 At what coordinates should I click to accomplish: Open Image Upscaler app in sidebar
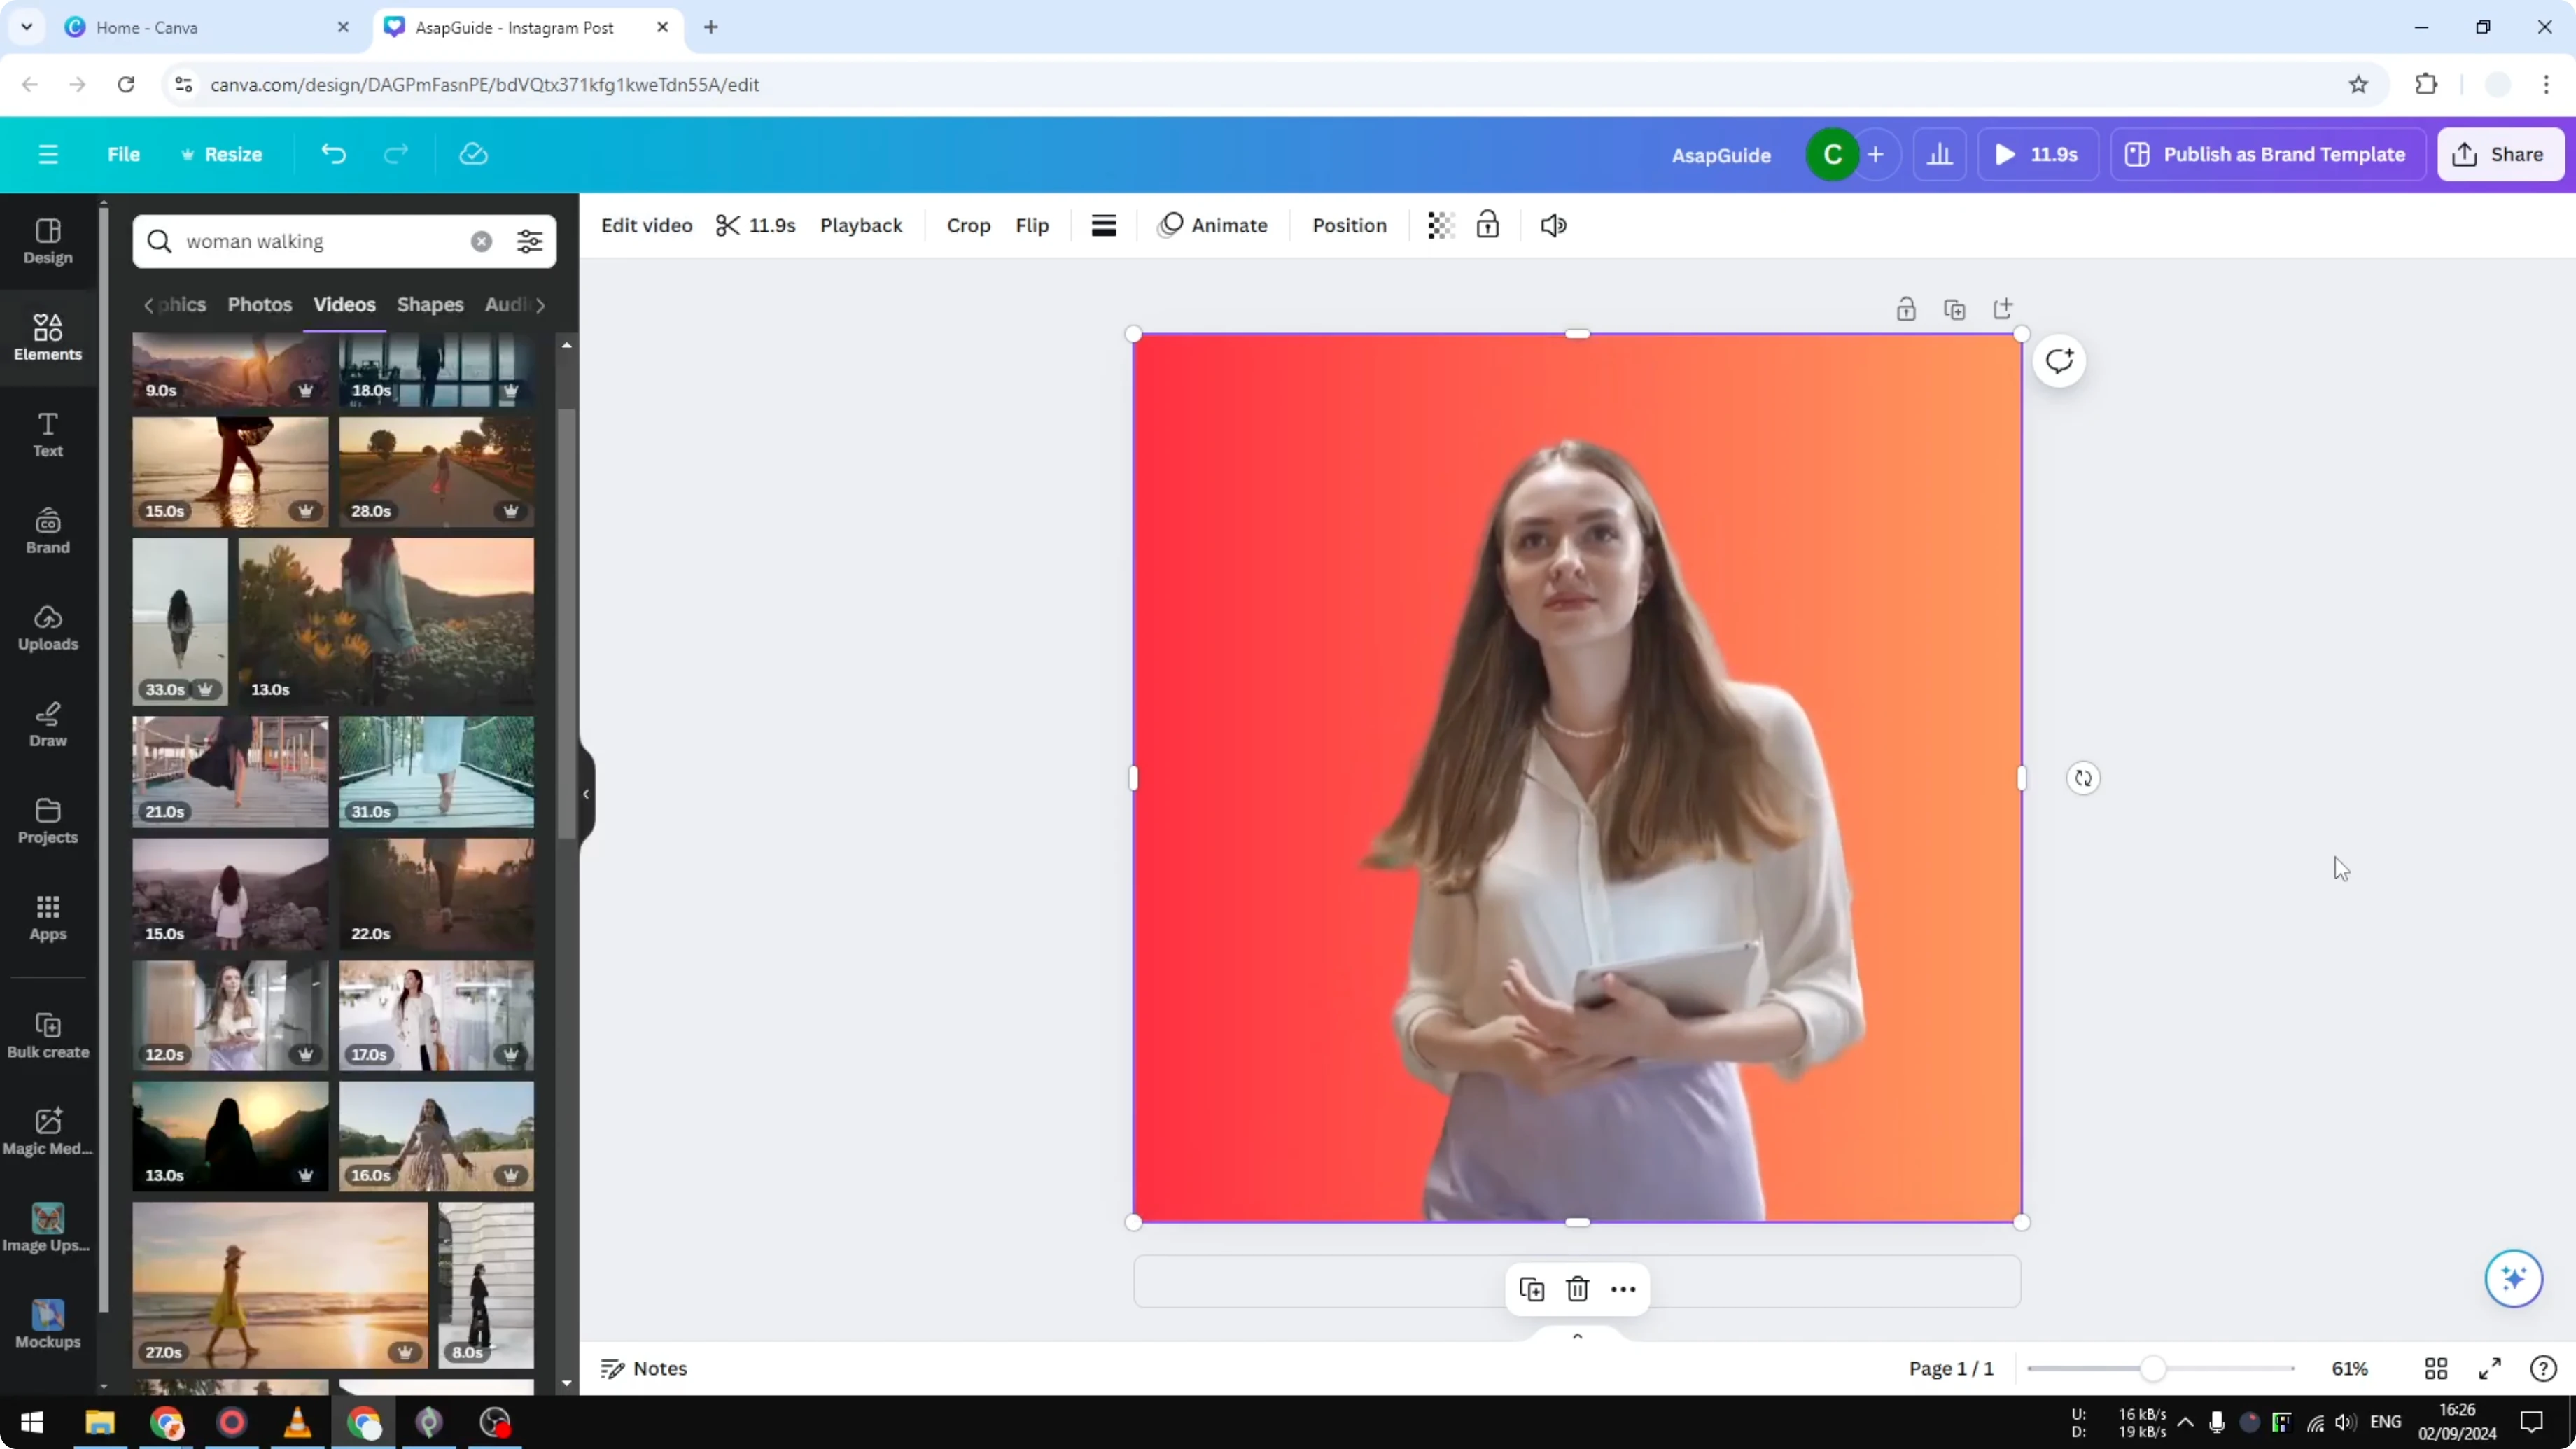click(48, 1229)
